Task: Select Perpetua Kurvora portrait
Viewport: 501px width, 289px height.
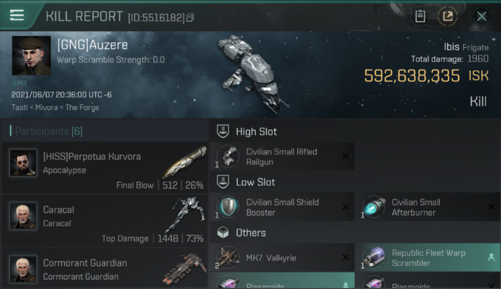Action: [x=23, y=163]
